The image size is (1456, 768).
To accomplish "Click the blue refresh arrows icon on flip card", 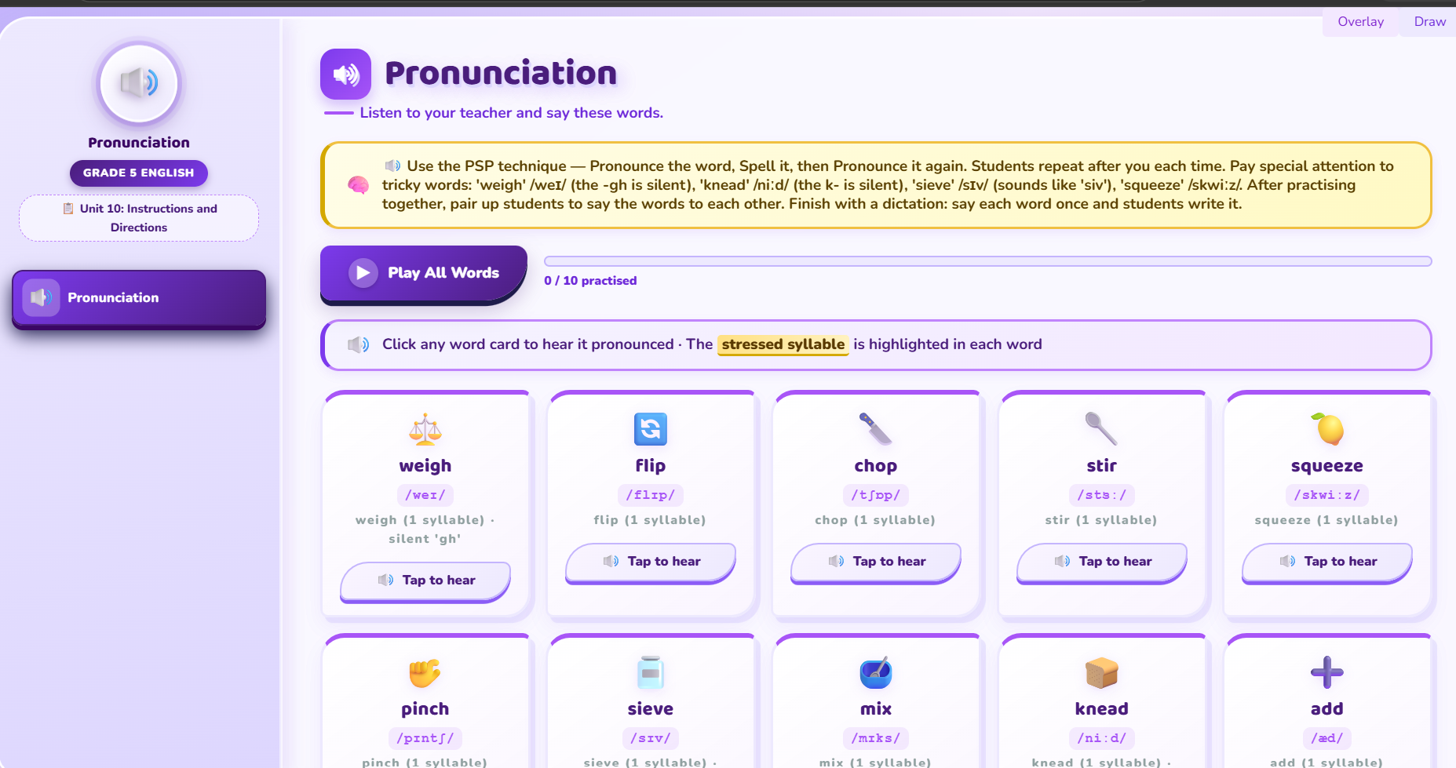I will tap(651, 429).
